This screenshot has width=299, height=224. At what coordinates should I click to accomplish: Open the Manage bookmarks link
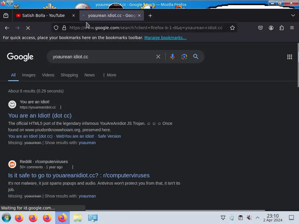[x=165, y=38]
